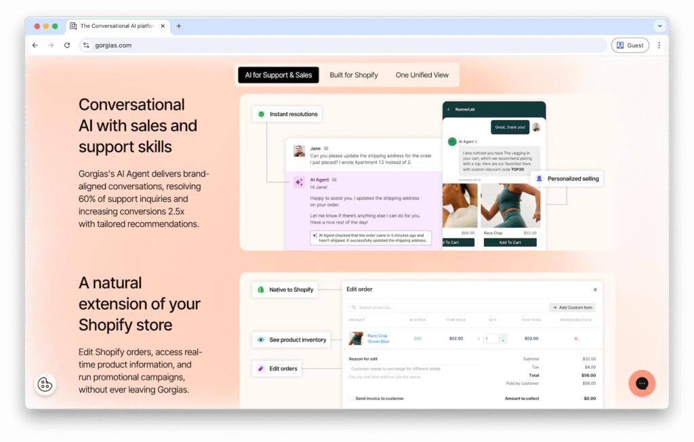Click Add To Cart under Race Crop
Image resolution: width=694 pixels, height=442 pixels.
(511, 242)
